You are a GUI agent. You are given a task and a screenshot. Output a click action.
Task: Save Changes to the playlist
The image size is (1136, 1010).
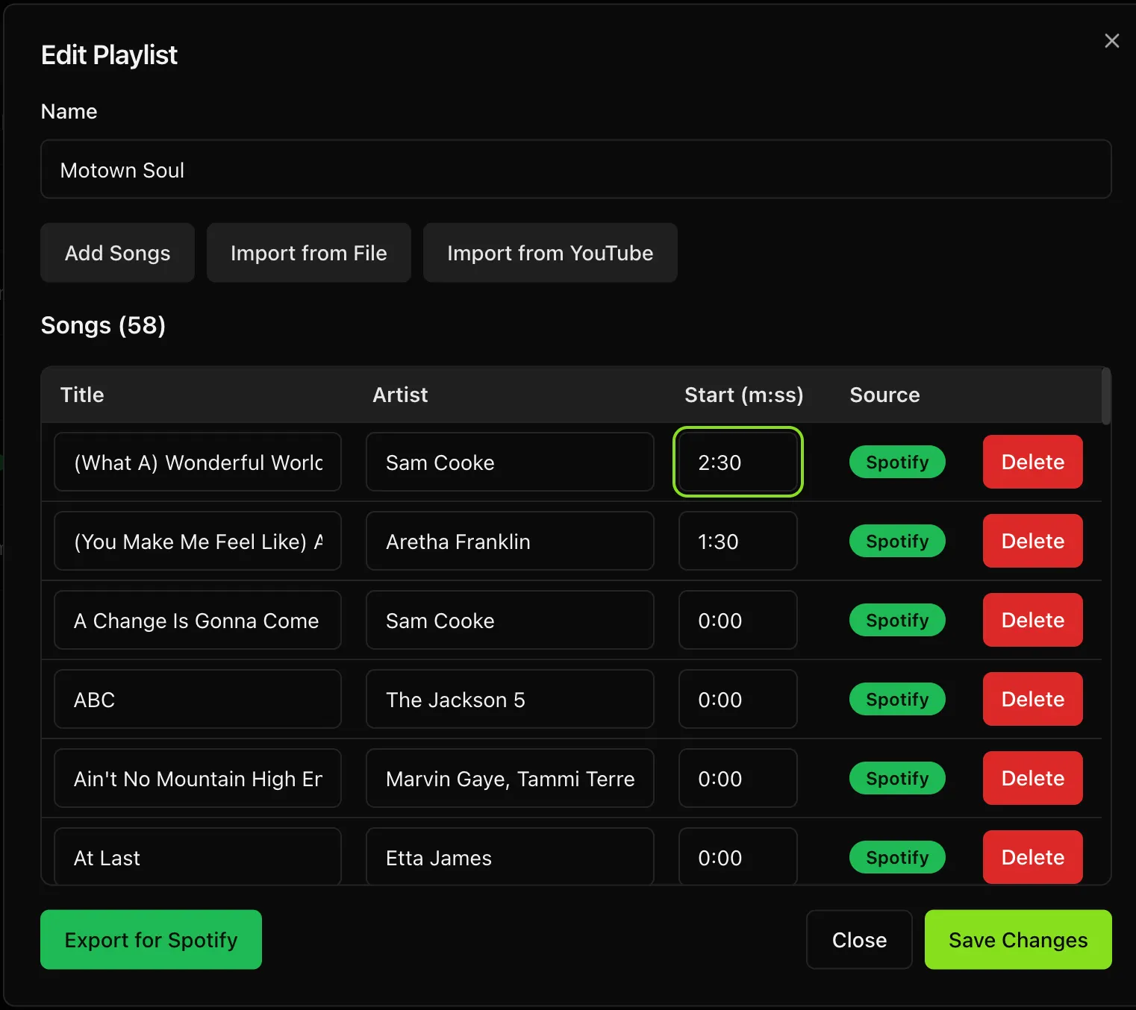click(x=1018, y=939)
